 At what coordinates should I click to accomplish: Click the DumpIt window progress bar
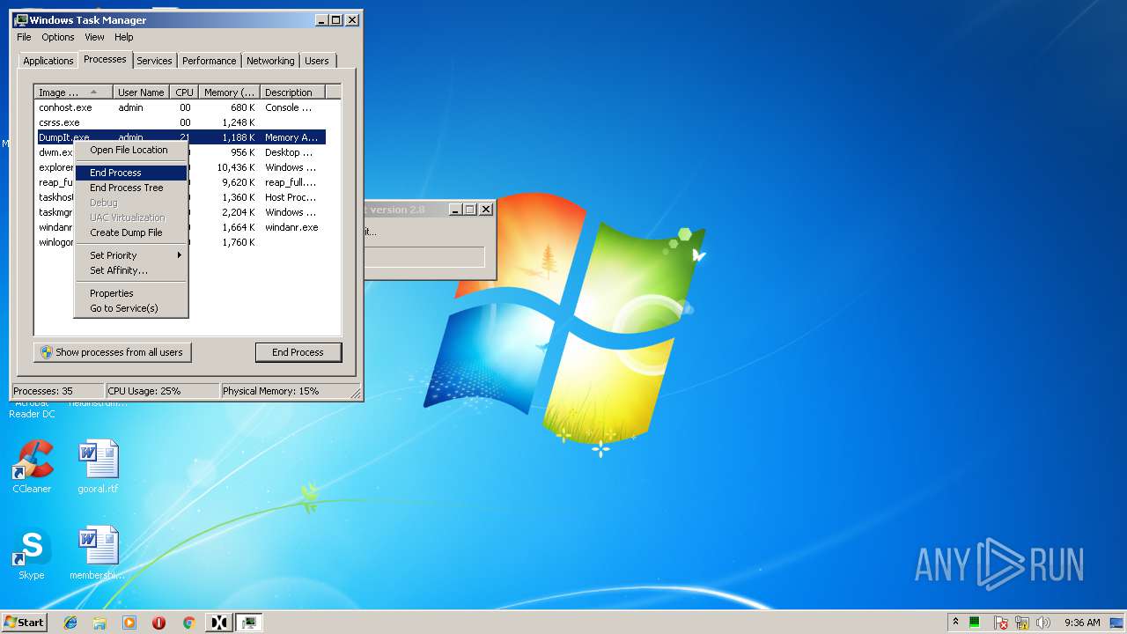[425, 257]
